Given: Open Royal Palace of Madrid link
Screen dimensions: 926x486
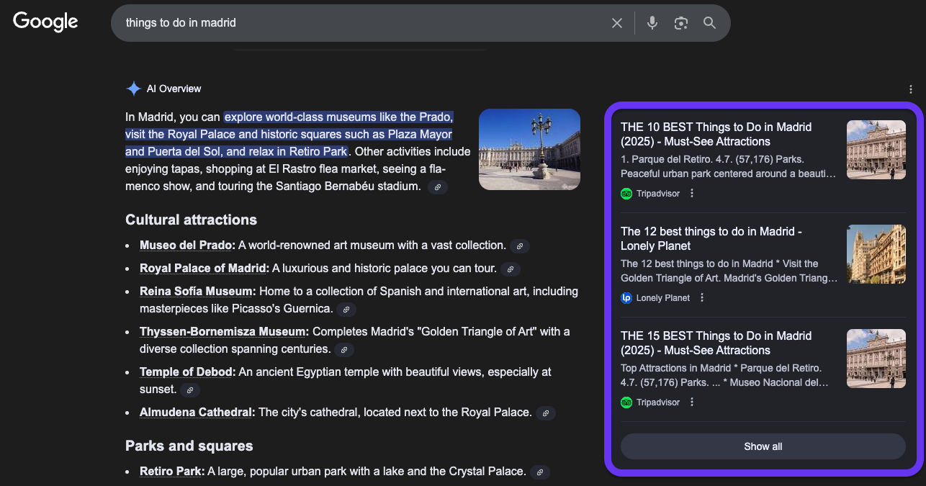Looking at the screenshot, I should (x=204, y=269).
